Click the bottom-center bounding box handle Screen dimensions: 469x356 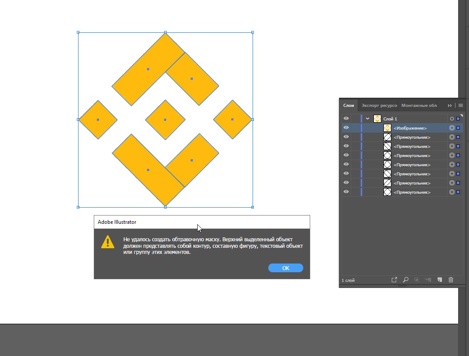tap(165, 207)
